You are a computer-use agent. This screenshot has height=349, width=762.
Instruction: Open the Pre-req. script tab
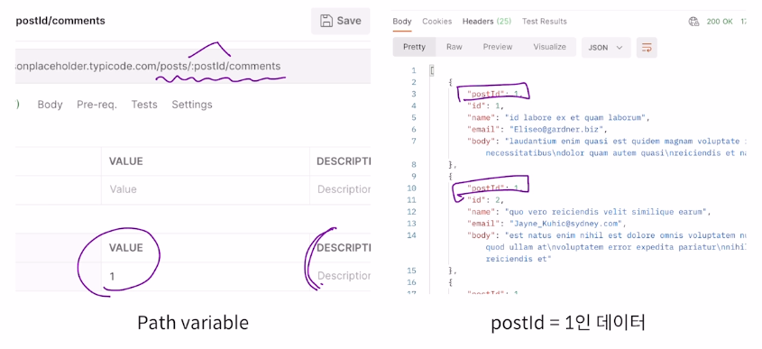tap(96, 105)
